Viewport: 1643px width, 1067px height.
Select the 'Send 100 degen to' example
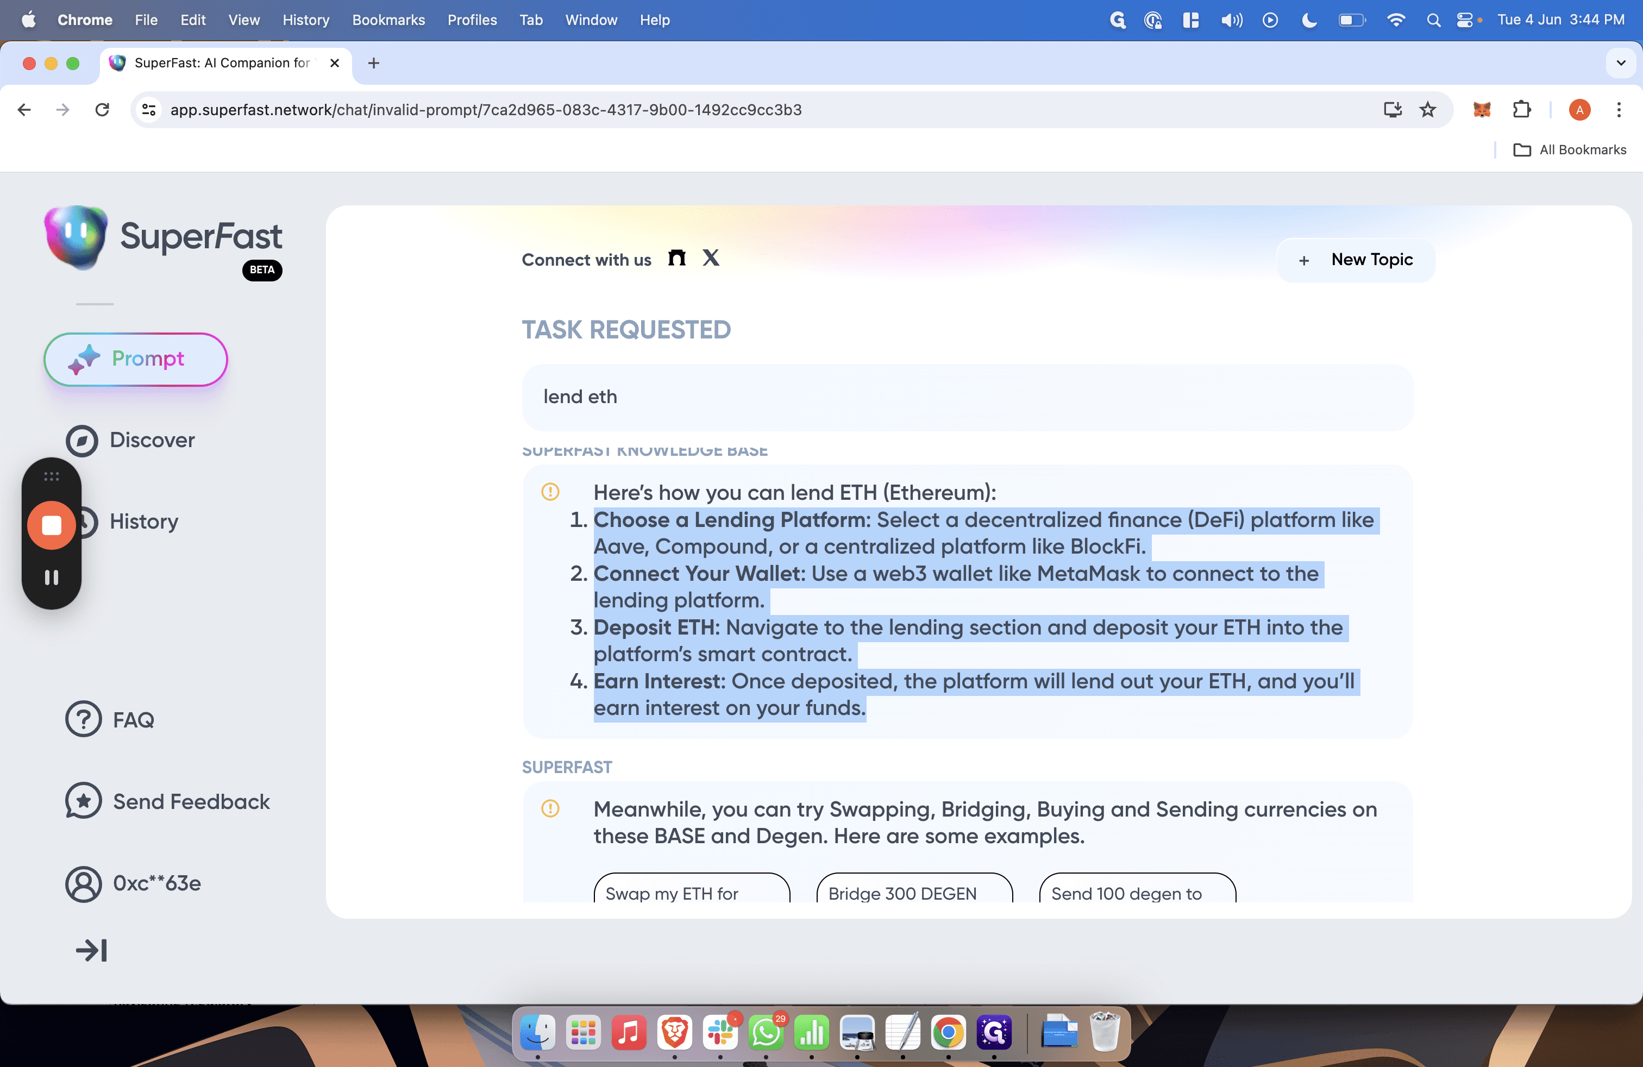pos(1137,889)
